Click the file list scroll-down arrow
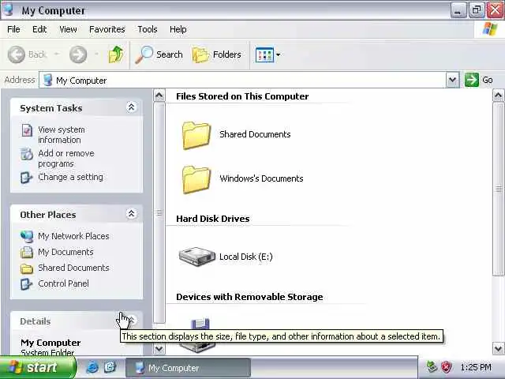The image size is (505, 379). coord(498,348)
